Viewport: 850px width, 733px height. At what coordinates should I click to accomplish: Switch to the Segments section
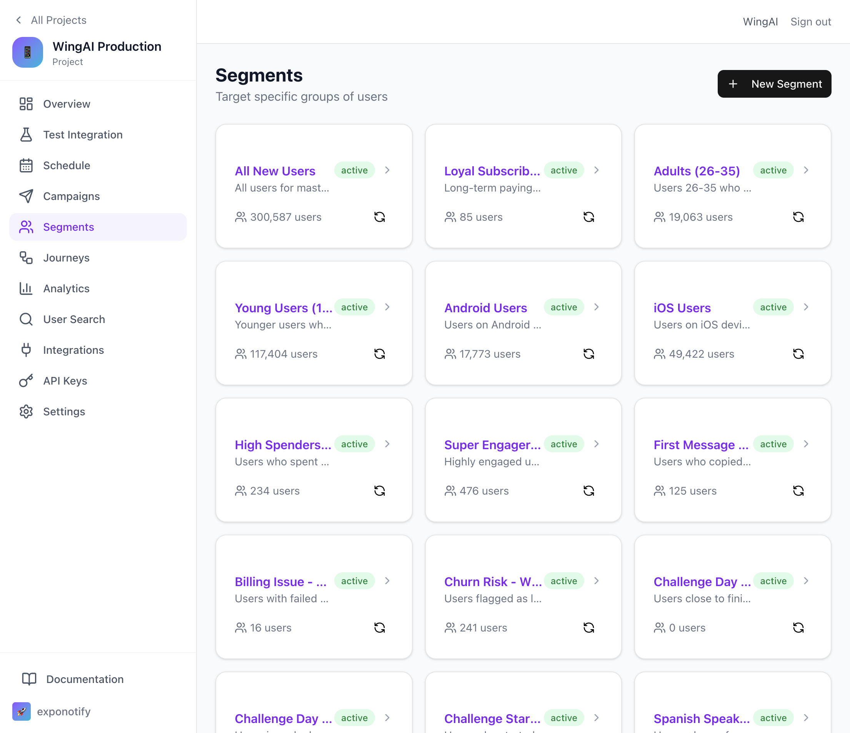pyautogui.click(x=68, y=227)
